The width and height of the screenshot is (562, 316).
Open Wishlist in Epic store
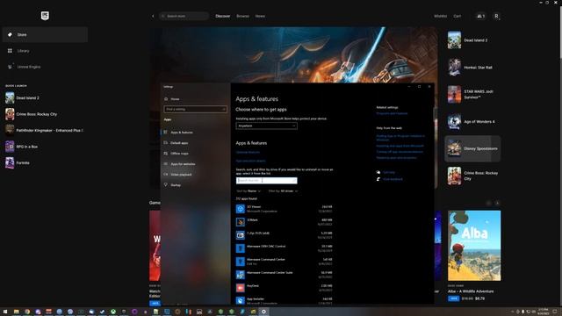point(440,16)
